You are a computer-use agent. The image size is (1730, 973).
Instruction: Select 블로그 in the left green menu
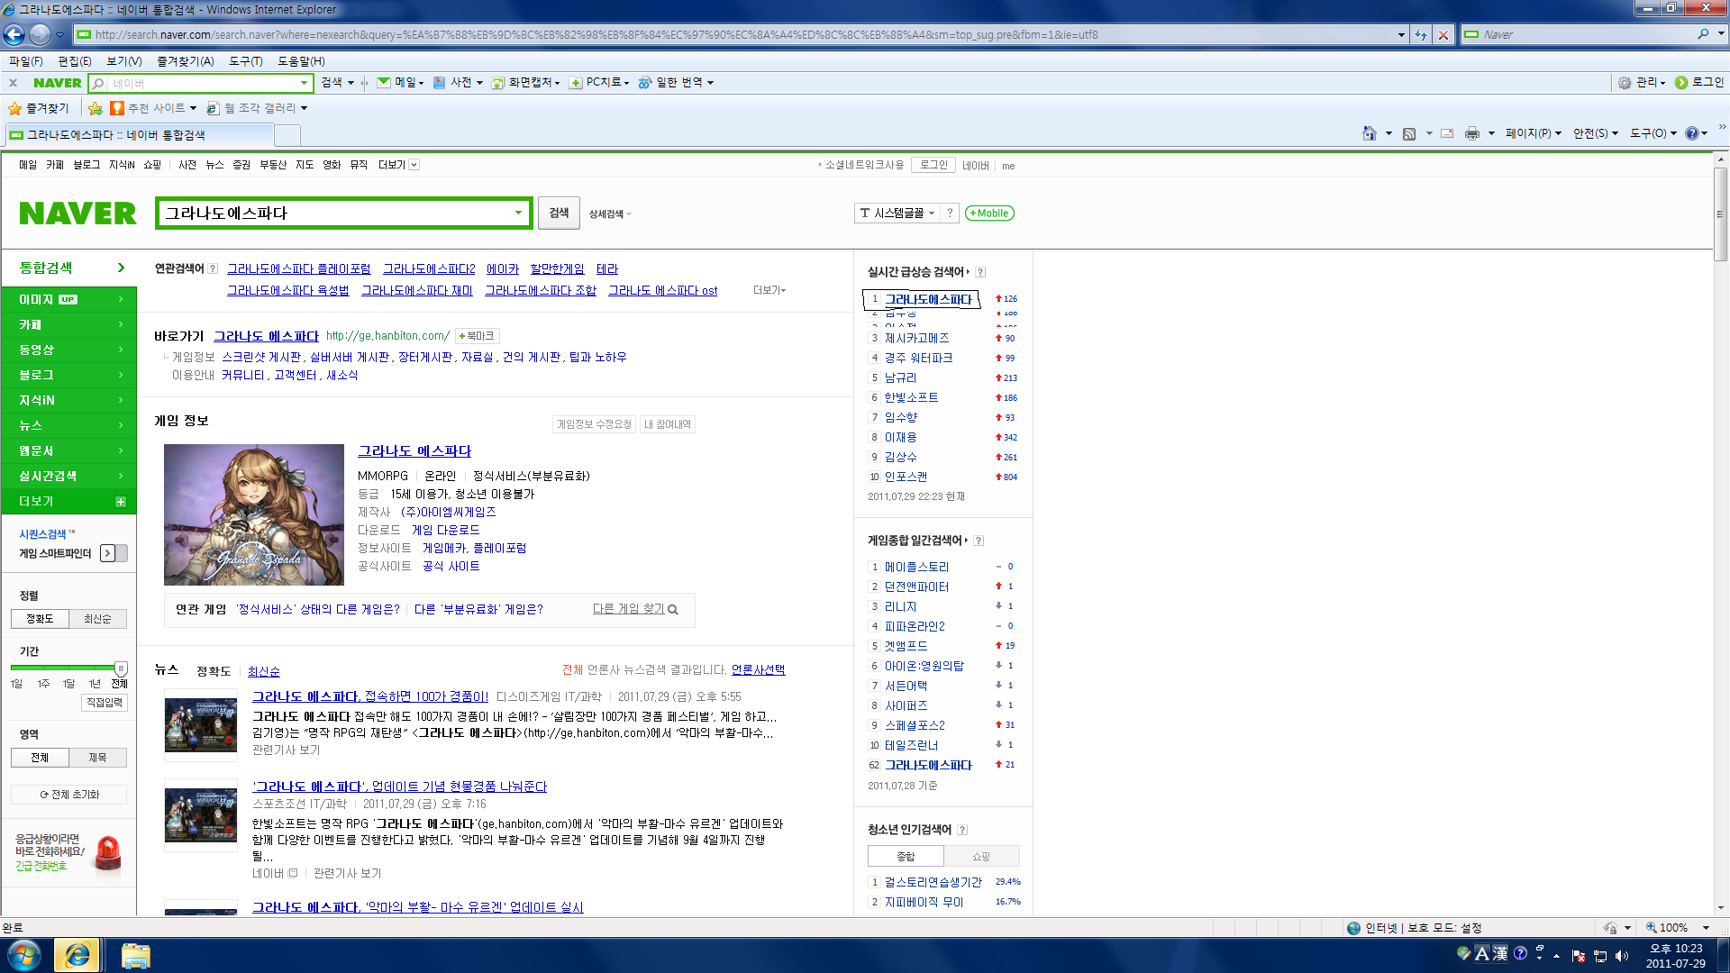tap(68, 375)
